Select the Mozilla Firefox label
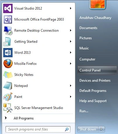The image size is (118, 134). 25,64
